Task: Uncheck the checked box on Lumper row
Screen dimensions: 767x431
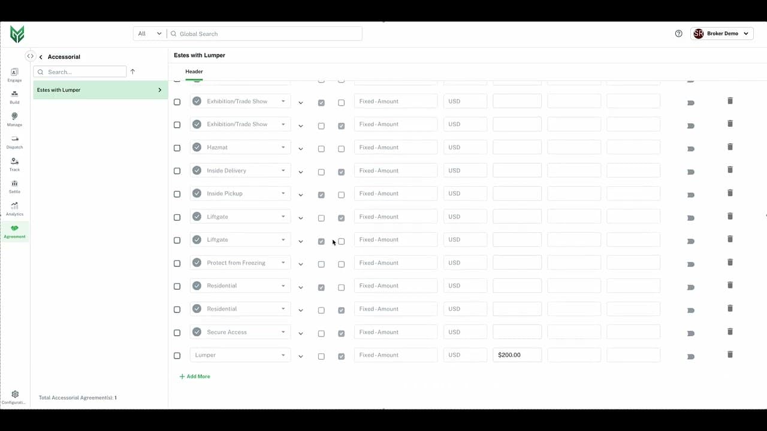Action: [x=341, y=357]
